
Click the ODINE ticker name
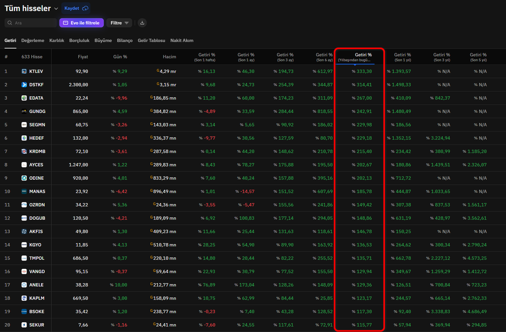tap(36, 178)
